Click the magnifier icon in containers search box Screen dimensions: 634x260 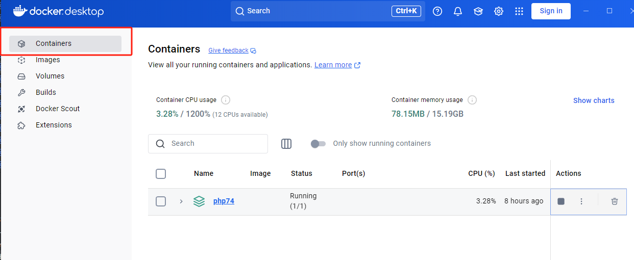click(x=160, y=144)
